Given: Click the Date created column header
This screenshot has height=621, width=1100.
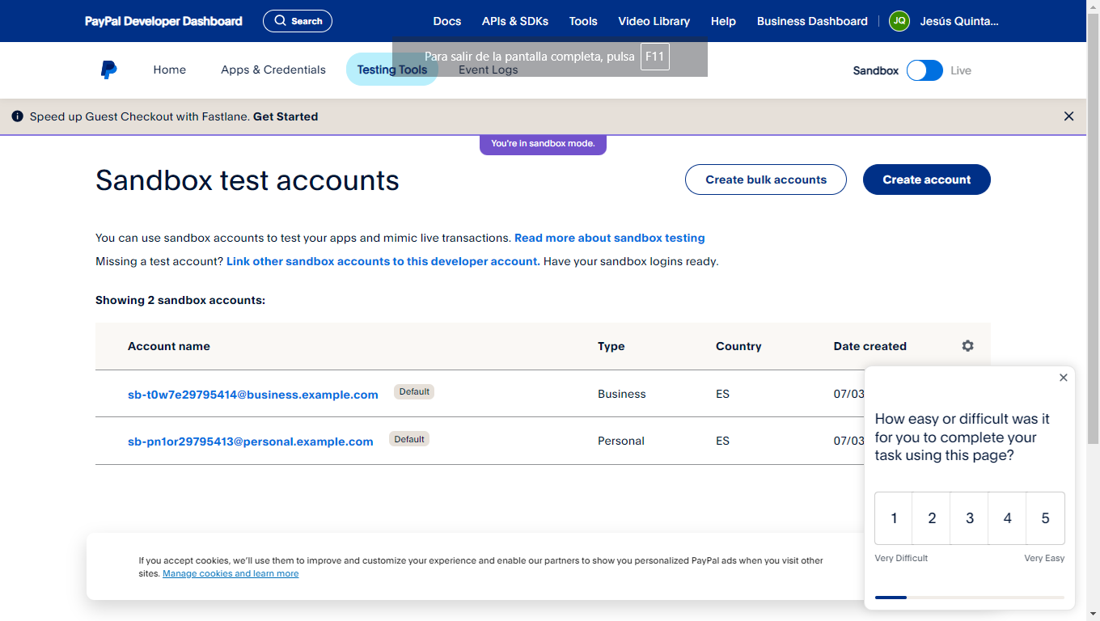Looking at the screenshot, I should [870, 346].
